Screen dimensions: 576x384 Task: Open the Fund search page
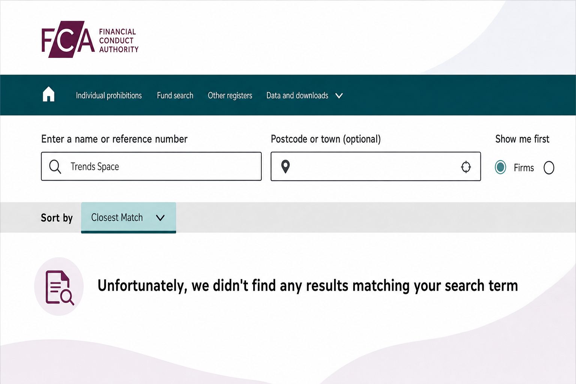[175, 96]
